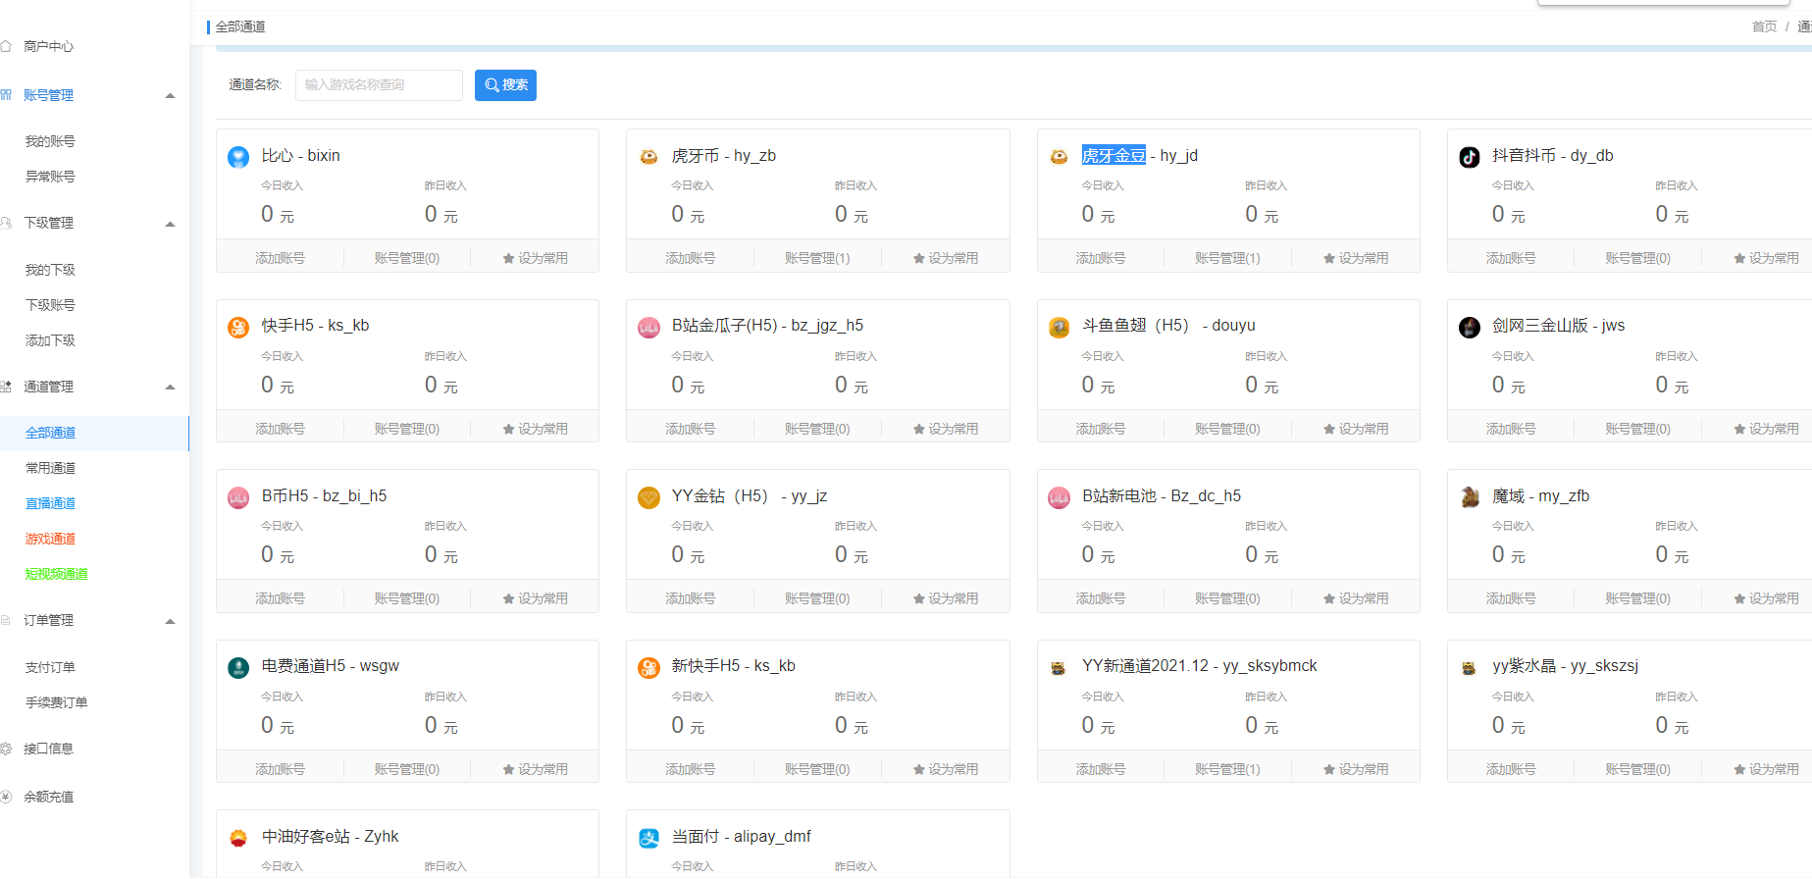
Task: Open 直播通道 in the sidebar
Action: [x=50, y=503]
